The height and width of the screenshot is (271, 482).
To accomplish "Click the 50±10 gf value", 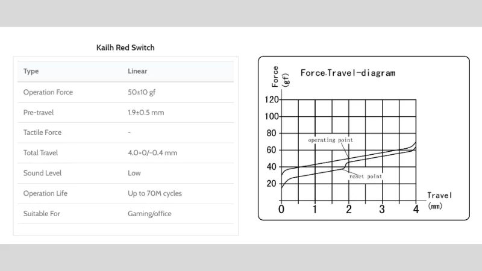I will tap(142, 92).
